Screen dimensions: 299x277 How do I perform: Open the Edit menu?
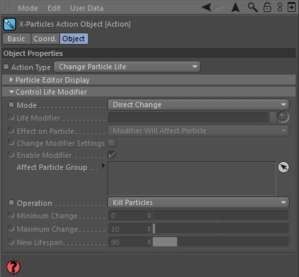(54, 8)
